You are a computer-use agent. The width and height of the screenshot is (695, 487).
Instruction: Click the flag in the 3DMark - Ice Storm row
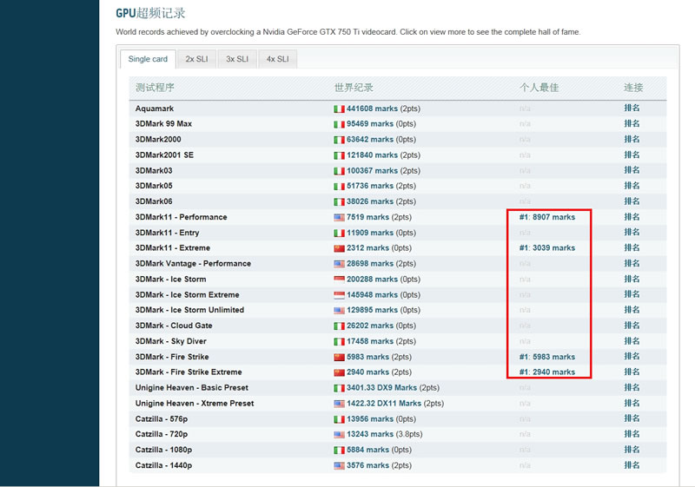pos(339,280)
